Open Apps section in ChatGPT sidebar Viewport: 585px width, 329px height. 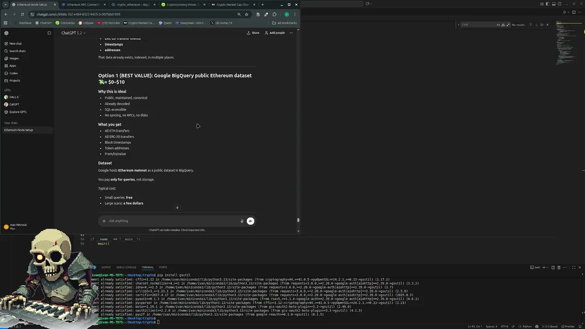(x=10, y=66)
